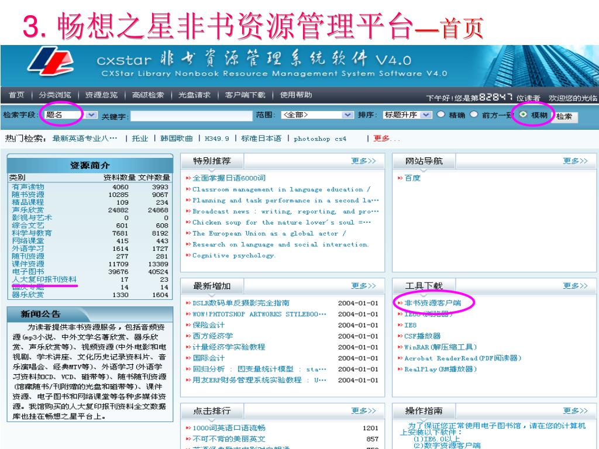Click hot search link photoshop cs4
Screen dimensions: 599x449
pos(320,139)
